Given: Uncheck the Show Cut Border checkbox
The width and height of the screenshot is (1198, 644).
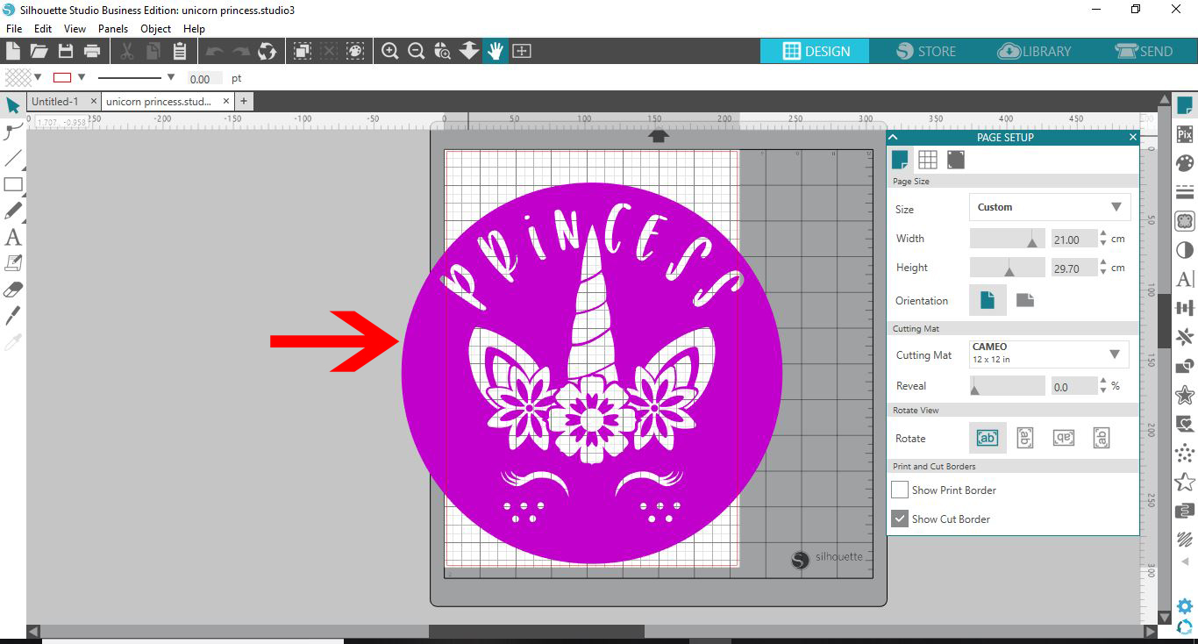Looking at the screenshot, I should point(900,519).
